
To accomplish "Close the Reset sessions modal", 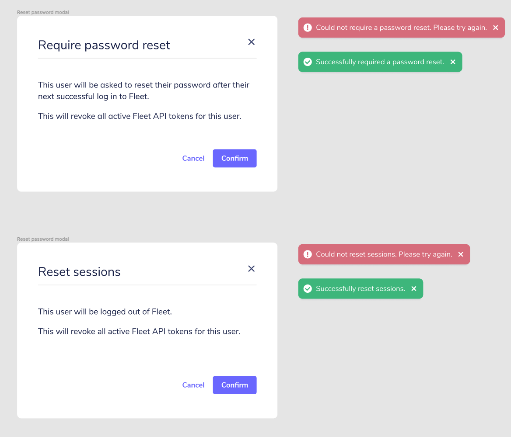I will 251,269.
